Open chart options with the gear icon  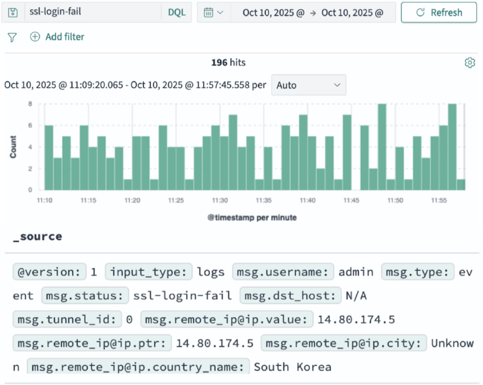click(470, 62)
